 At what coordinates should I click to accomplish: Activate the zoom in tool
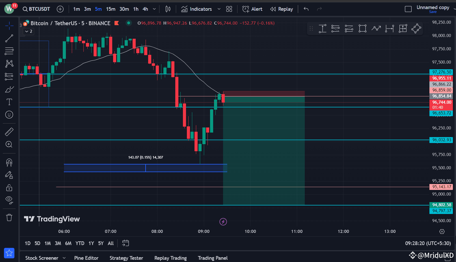click(x=9, y=144)
